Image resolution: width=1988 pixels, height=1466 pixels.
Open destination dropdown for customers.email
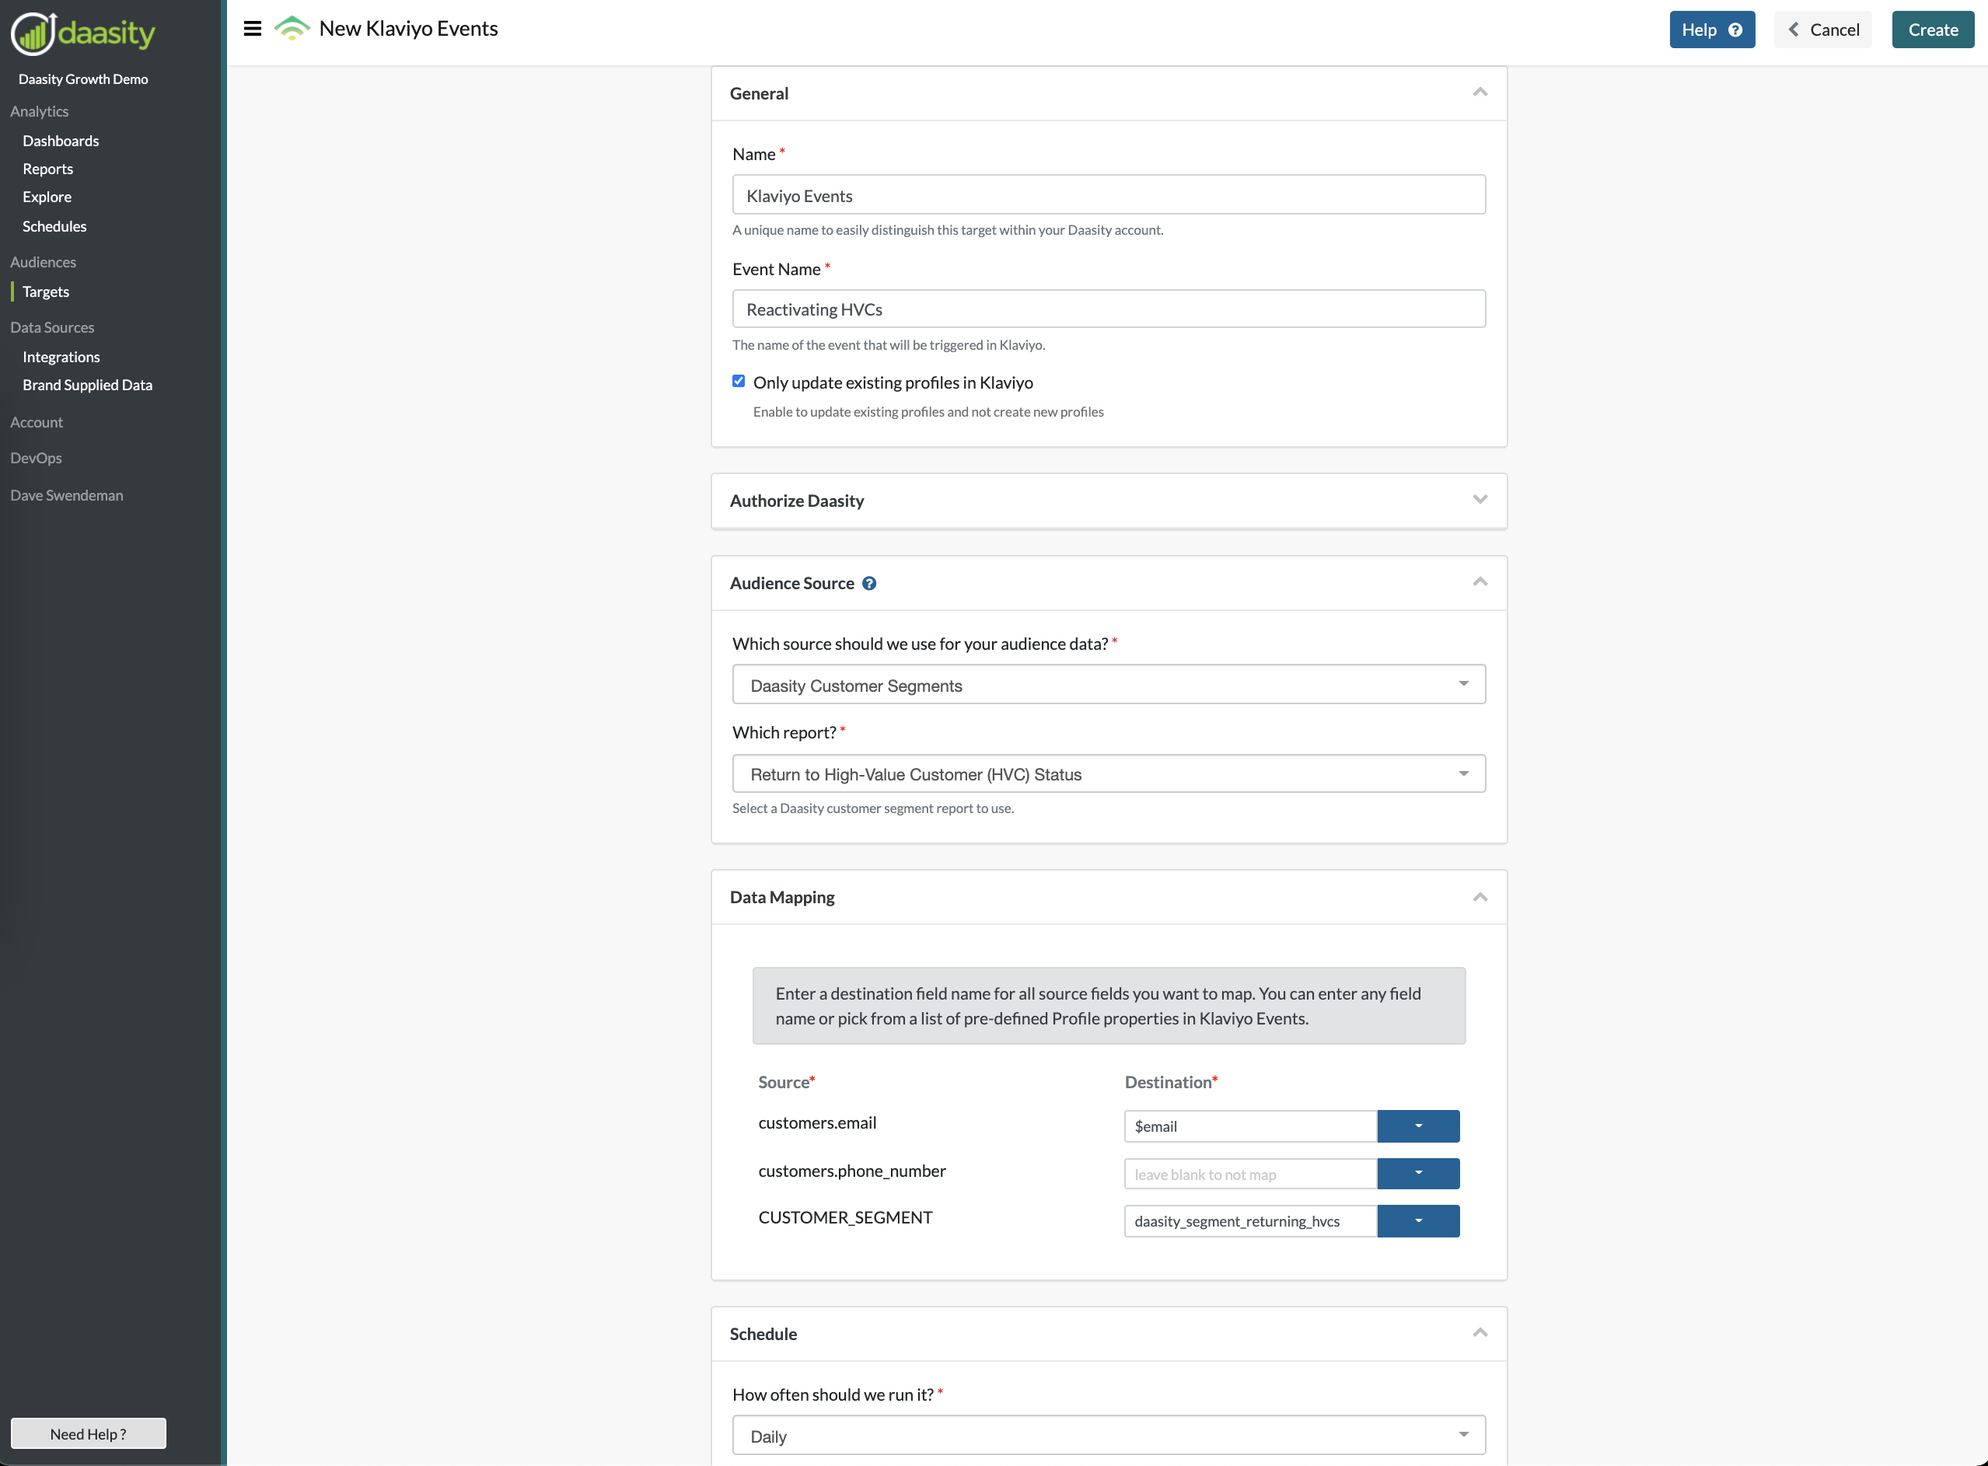[x=1418, y=1126]
